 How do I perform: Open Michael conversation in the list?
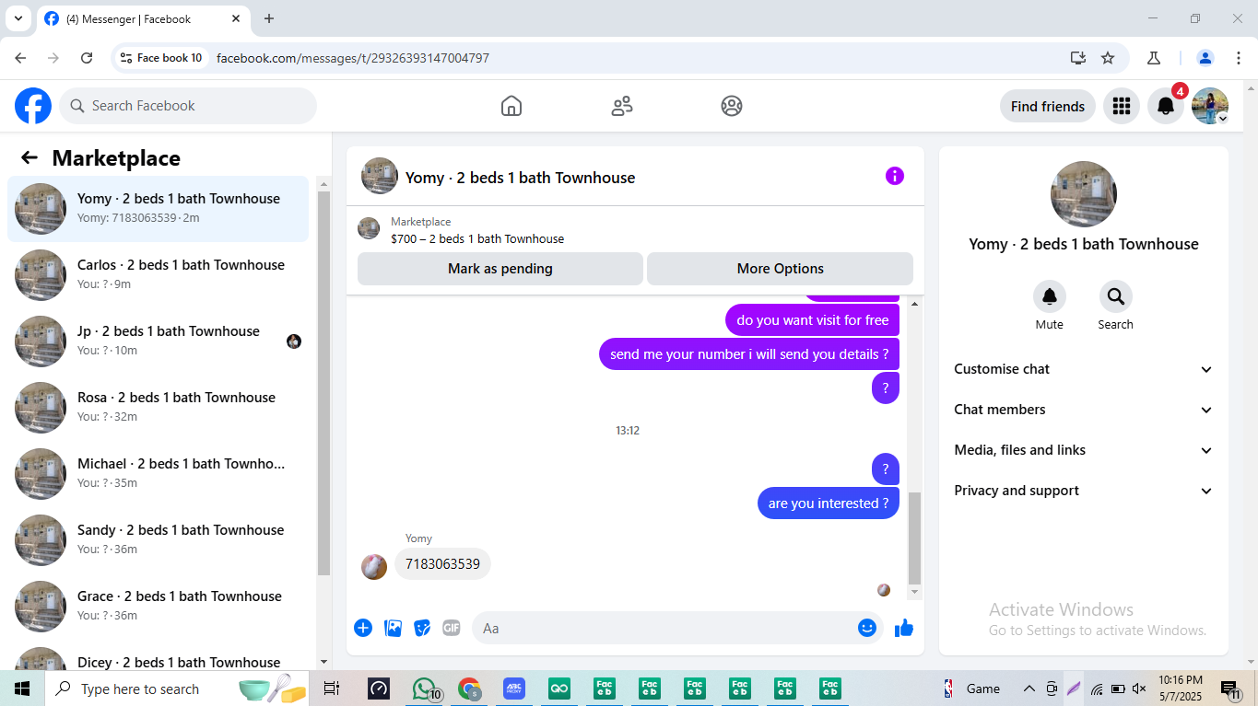tap(158, 474)
